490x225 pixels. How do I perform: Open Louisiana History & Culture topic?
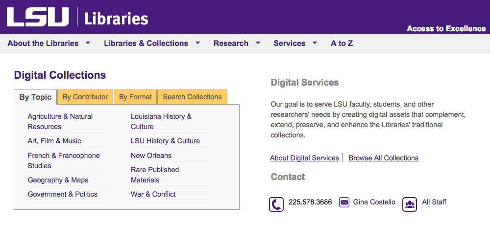coord(161,121)
